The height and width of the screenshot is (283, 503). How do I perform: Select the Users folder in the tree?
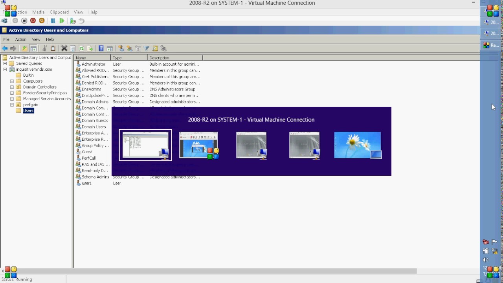coord(28,110)
